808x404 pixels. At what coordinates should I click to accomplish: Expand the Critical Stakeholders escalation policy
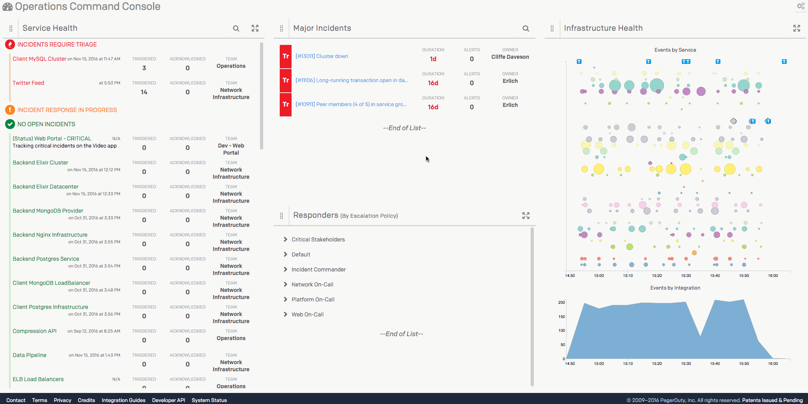(x=285, y=239)
